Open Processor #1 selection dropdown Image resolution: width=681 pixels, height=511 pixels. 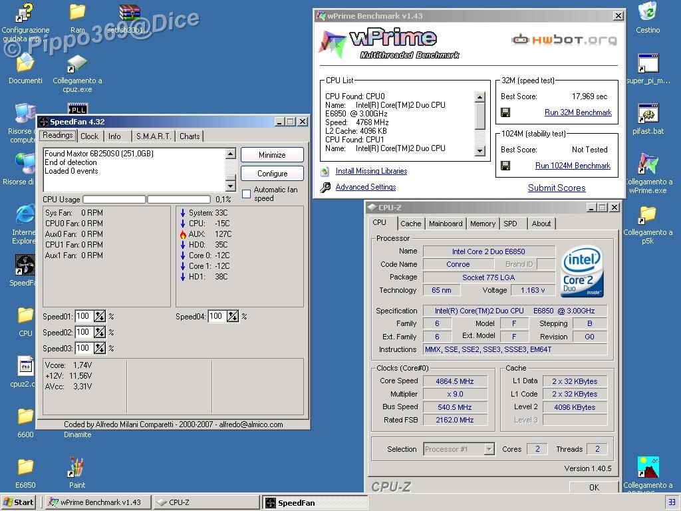[x=459, y=449]
